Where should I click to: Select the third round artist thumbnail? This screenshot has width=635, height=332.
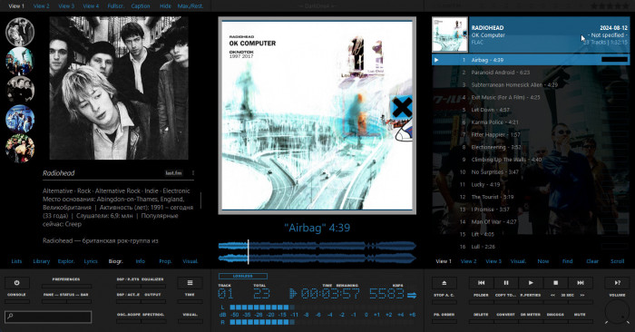(20, 90)
